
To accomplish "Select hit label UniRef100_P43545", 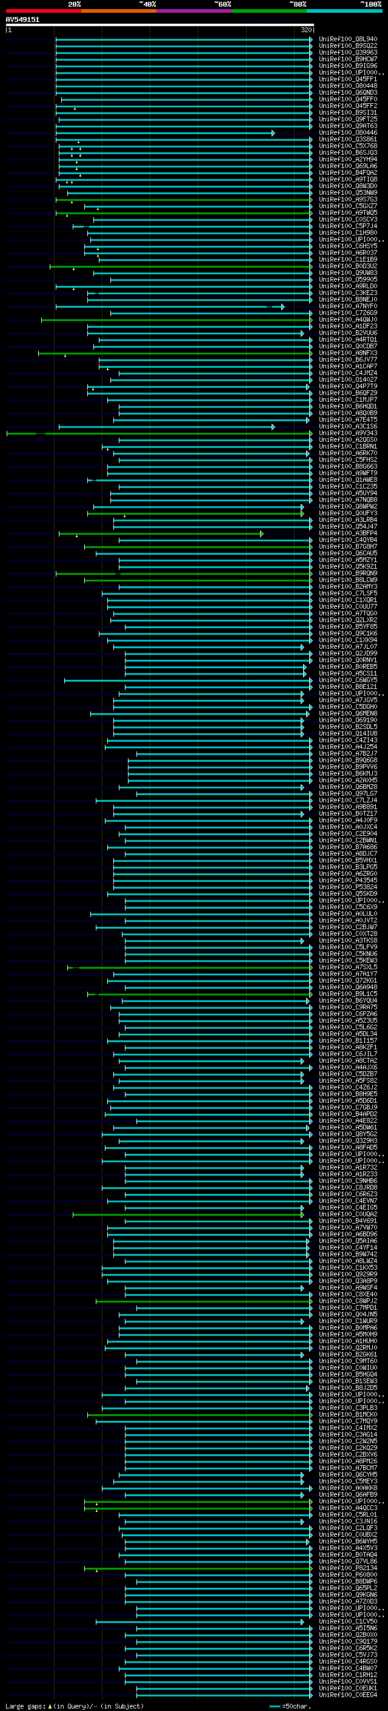I will (x=348, y=881).
